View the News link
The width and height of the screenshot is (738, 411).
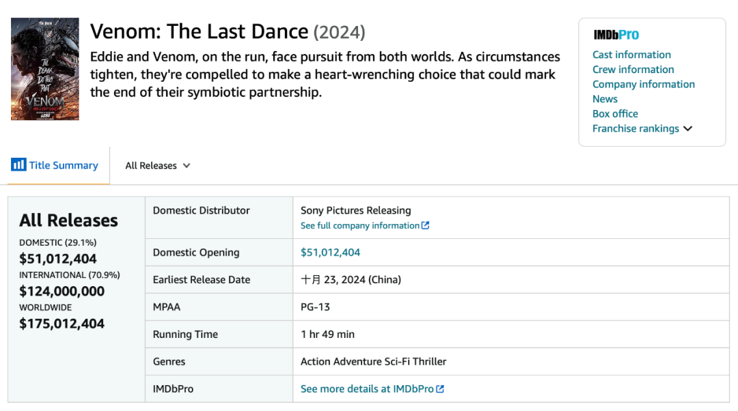coord(605,99)
